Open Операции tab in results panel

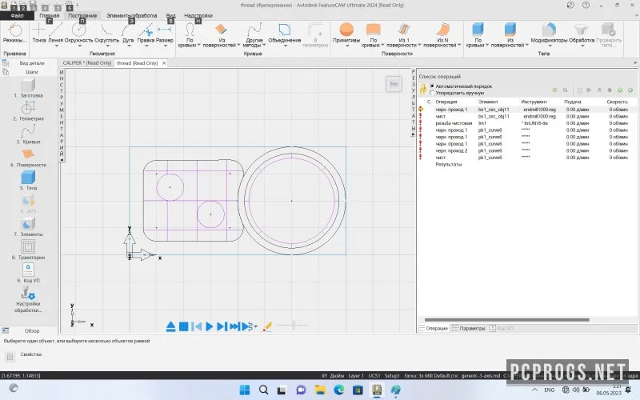433,328
